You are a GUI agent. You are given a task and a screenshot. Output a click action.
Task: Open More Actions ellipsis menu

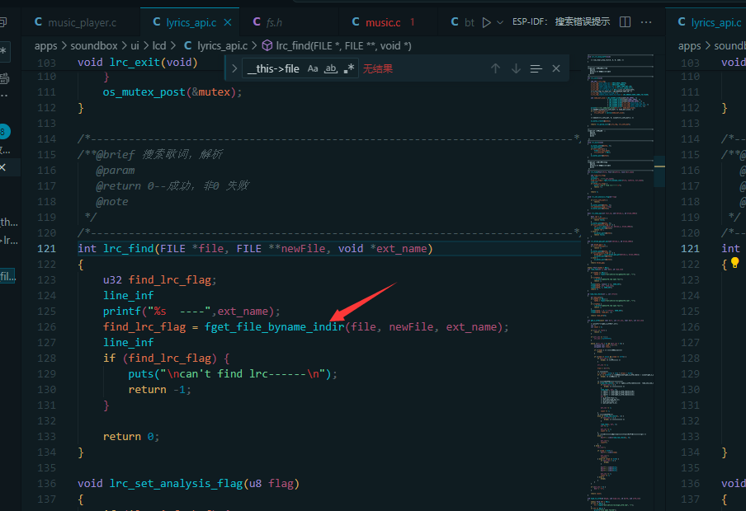tap(646, 22)
